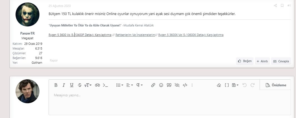This screenshot has width=296, height=118.
Task: Insert spoiler with the crossed-eye icon
Action: (177, 85)
